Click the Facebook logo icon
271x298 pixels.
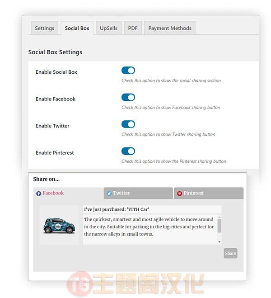[x=39, y=194]
